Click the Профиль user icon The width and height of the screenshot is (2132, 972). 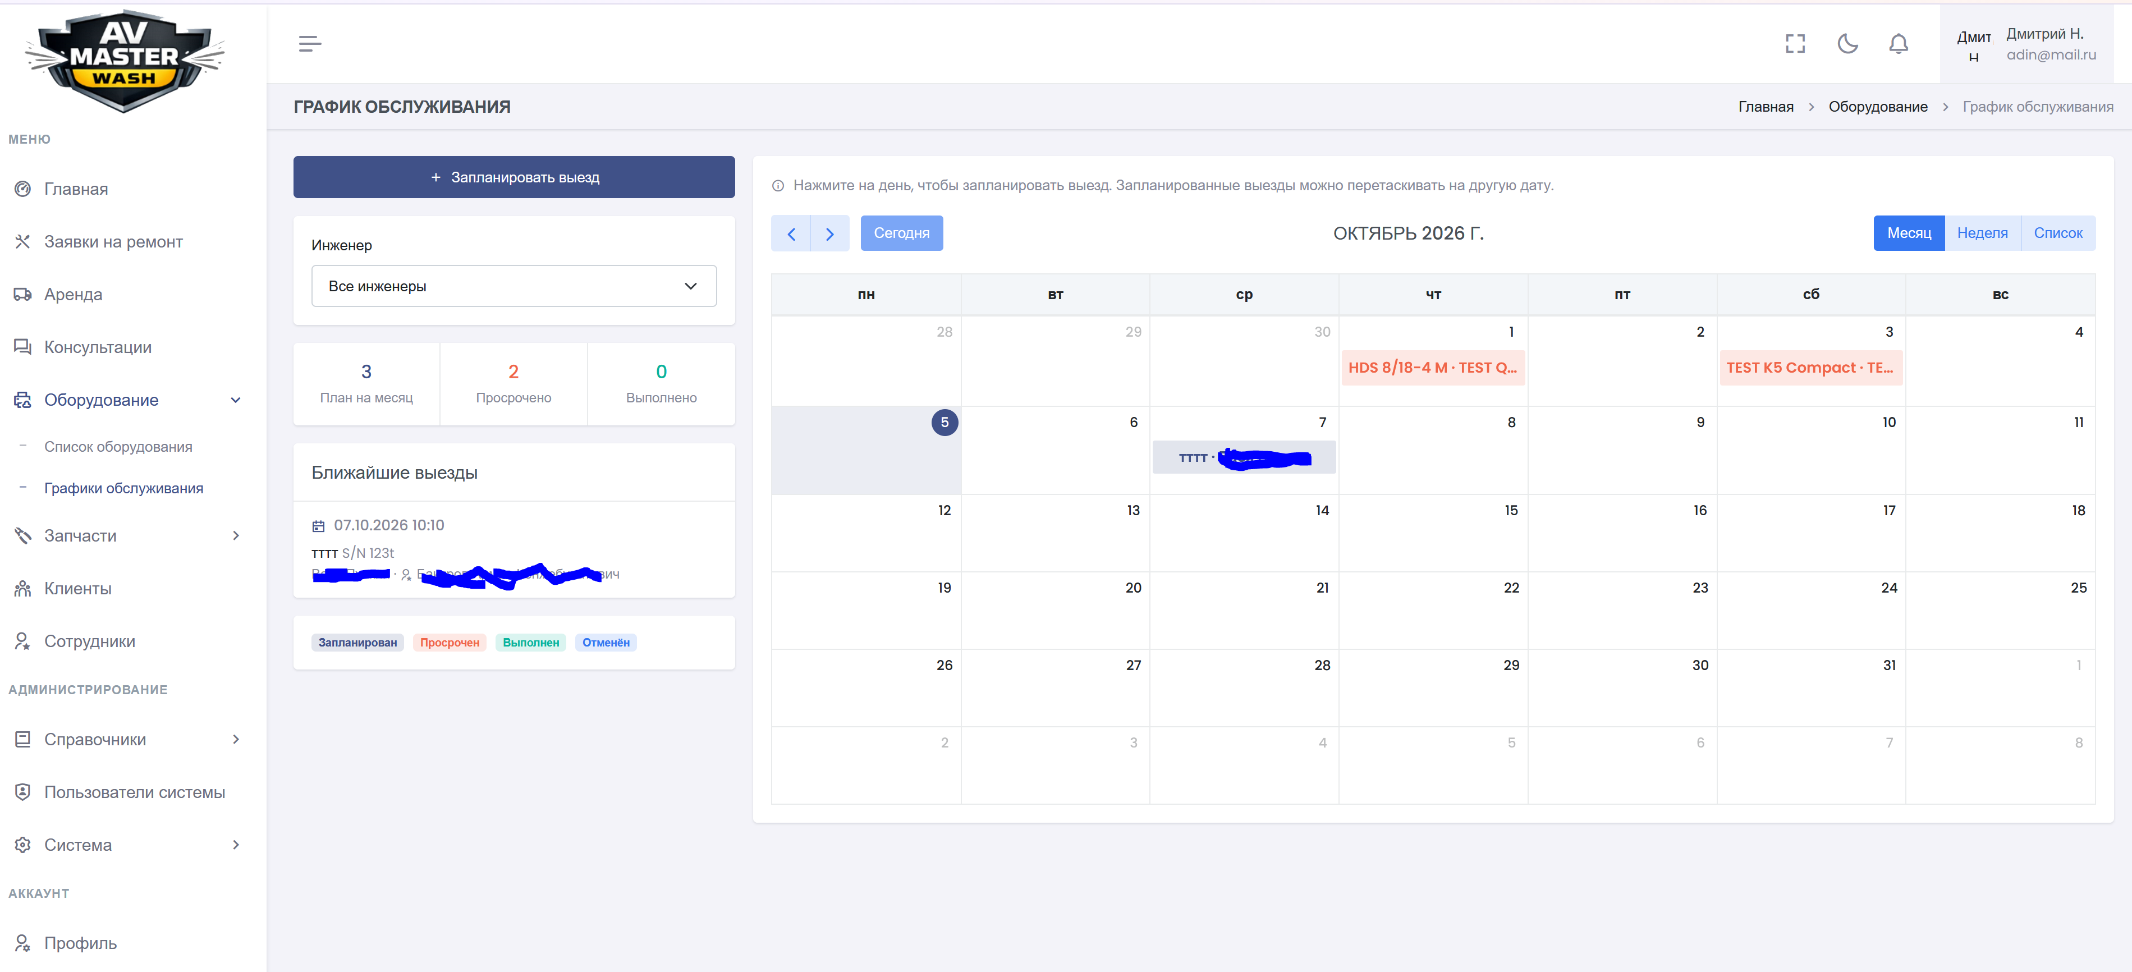pyautogui.click(x=23, y=943)
